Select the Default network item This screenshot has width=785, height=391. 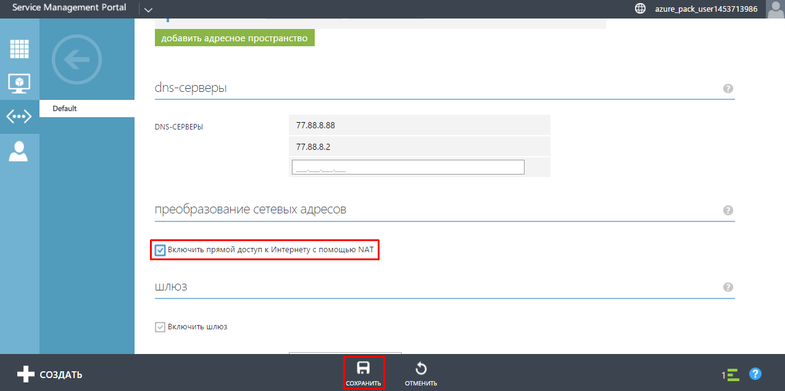coord(86,109)
